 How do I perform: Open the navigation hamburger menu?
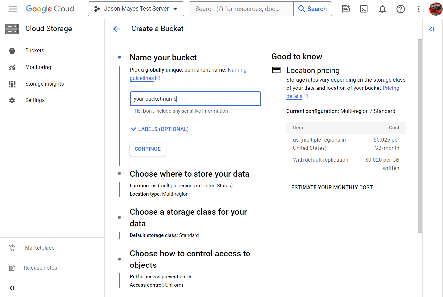click(13, 9)
